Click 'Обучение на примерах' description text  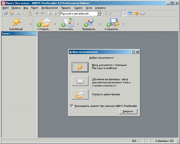click(x=111, y=82)
